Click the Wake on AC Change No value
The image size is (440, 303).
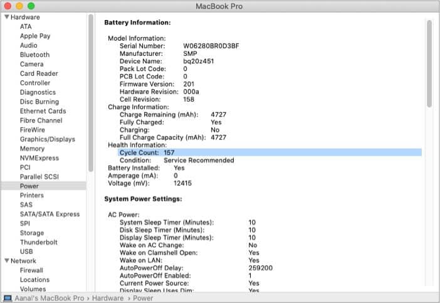click(253, 245)
